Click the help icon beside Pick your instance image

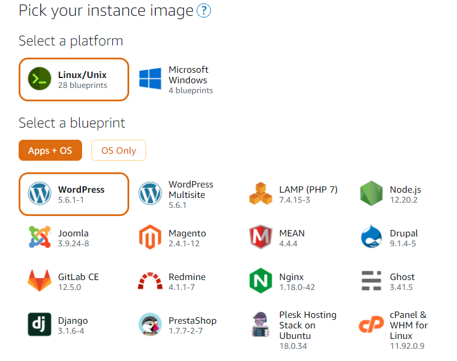(204, 10)
